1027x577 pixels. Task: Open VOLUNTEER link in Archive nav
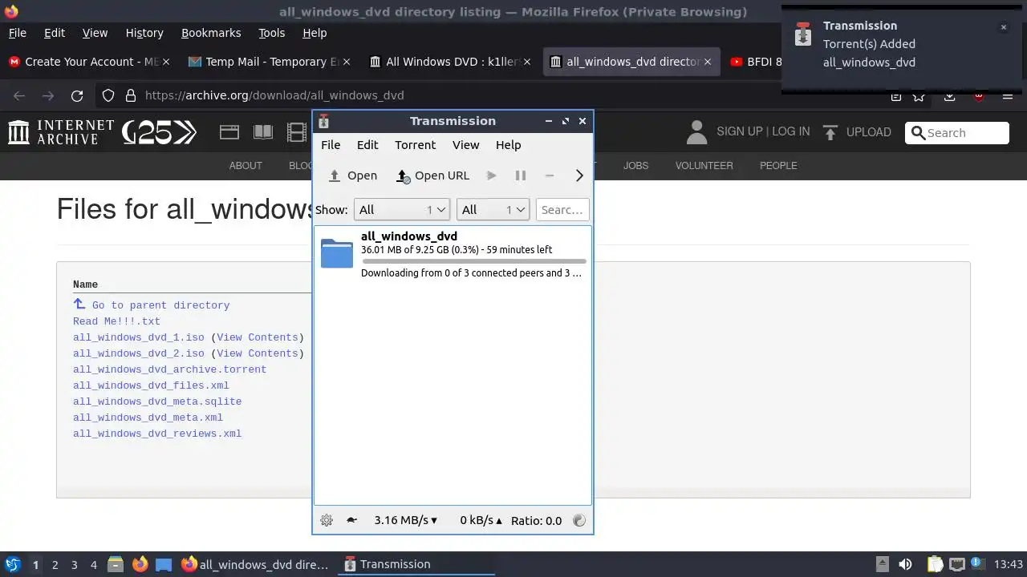point(704,166)
